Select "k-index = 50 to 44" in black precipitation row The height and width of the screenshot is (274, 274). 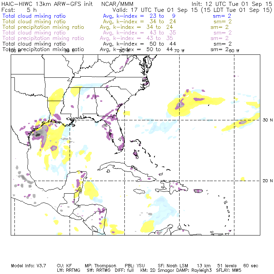pyautogui.click(x=143, y=50)
